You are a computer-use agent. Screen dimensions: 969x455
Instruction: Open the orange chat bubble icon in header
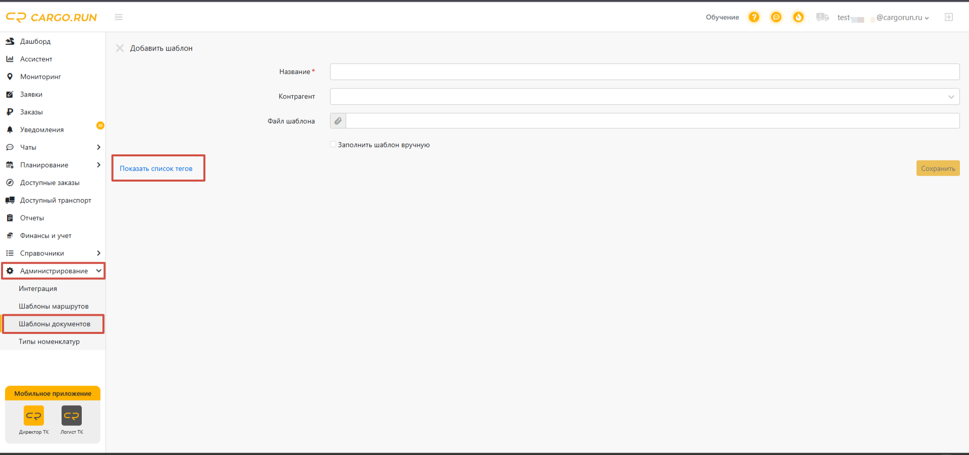pyautogui.click(x=776, y=17)
